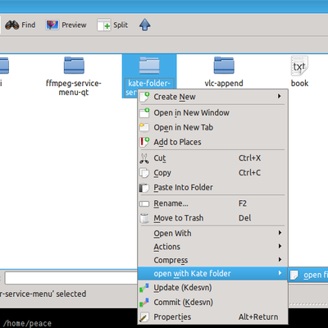Click the book file name
The image size is (328, 328).
pos(299,84)
